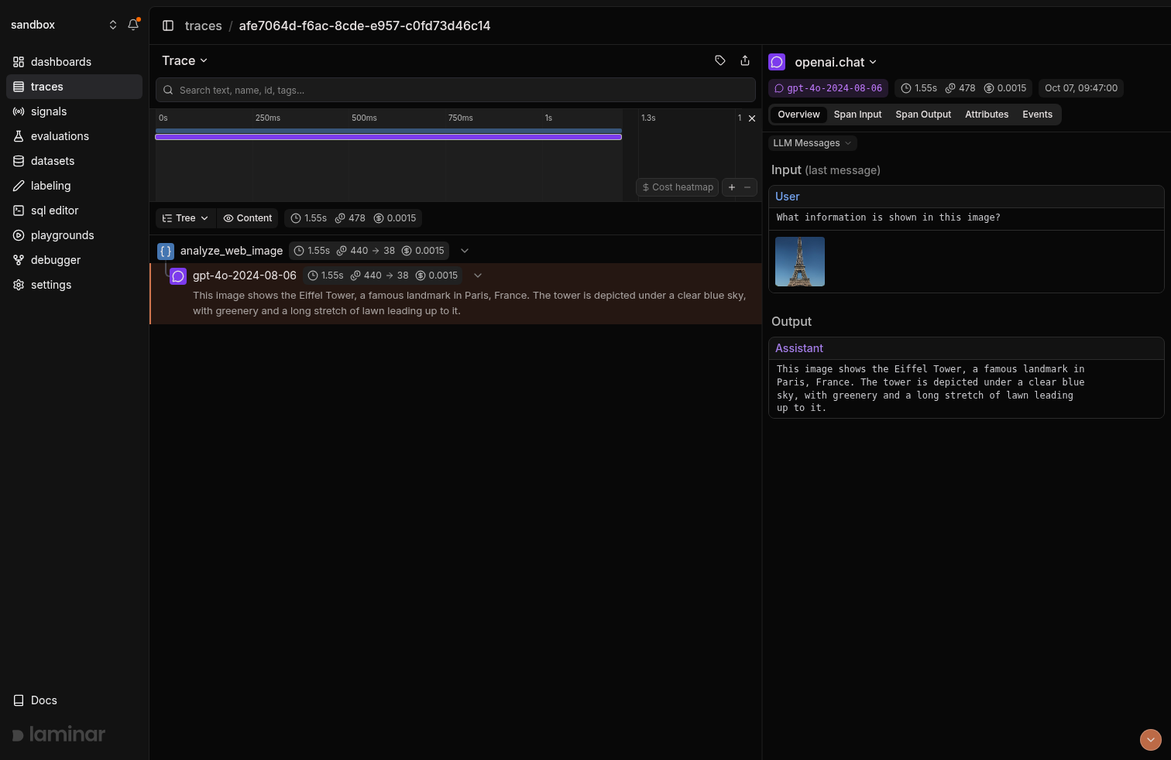The width and height of the screenshot is (1171, 760).
Task: Click the blue analyze_web_image timeline bar
Action: click(x=388, y=131)
